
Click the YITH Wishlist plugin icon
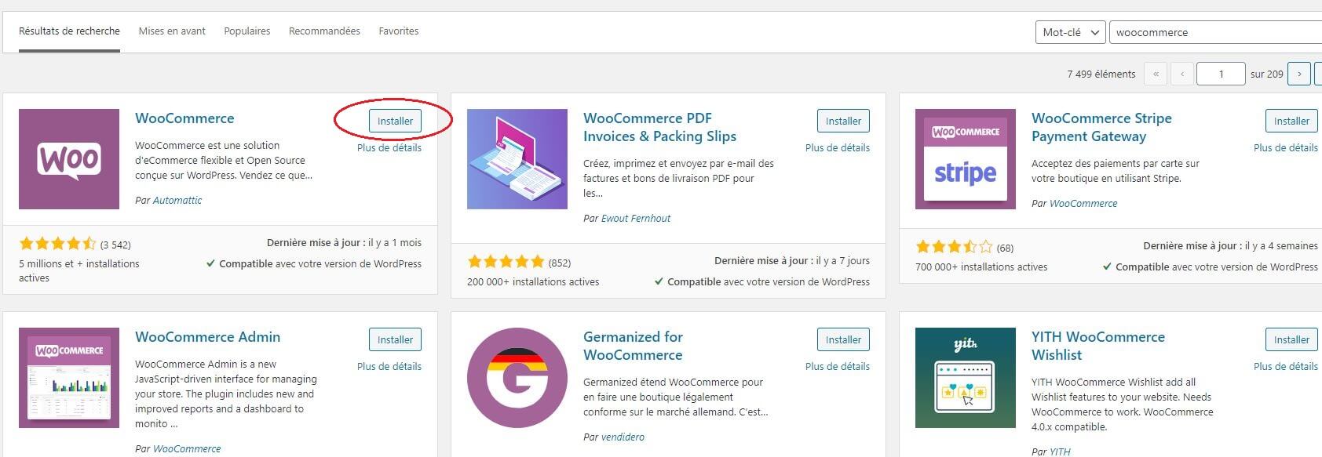point(965,378)
